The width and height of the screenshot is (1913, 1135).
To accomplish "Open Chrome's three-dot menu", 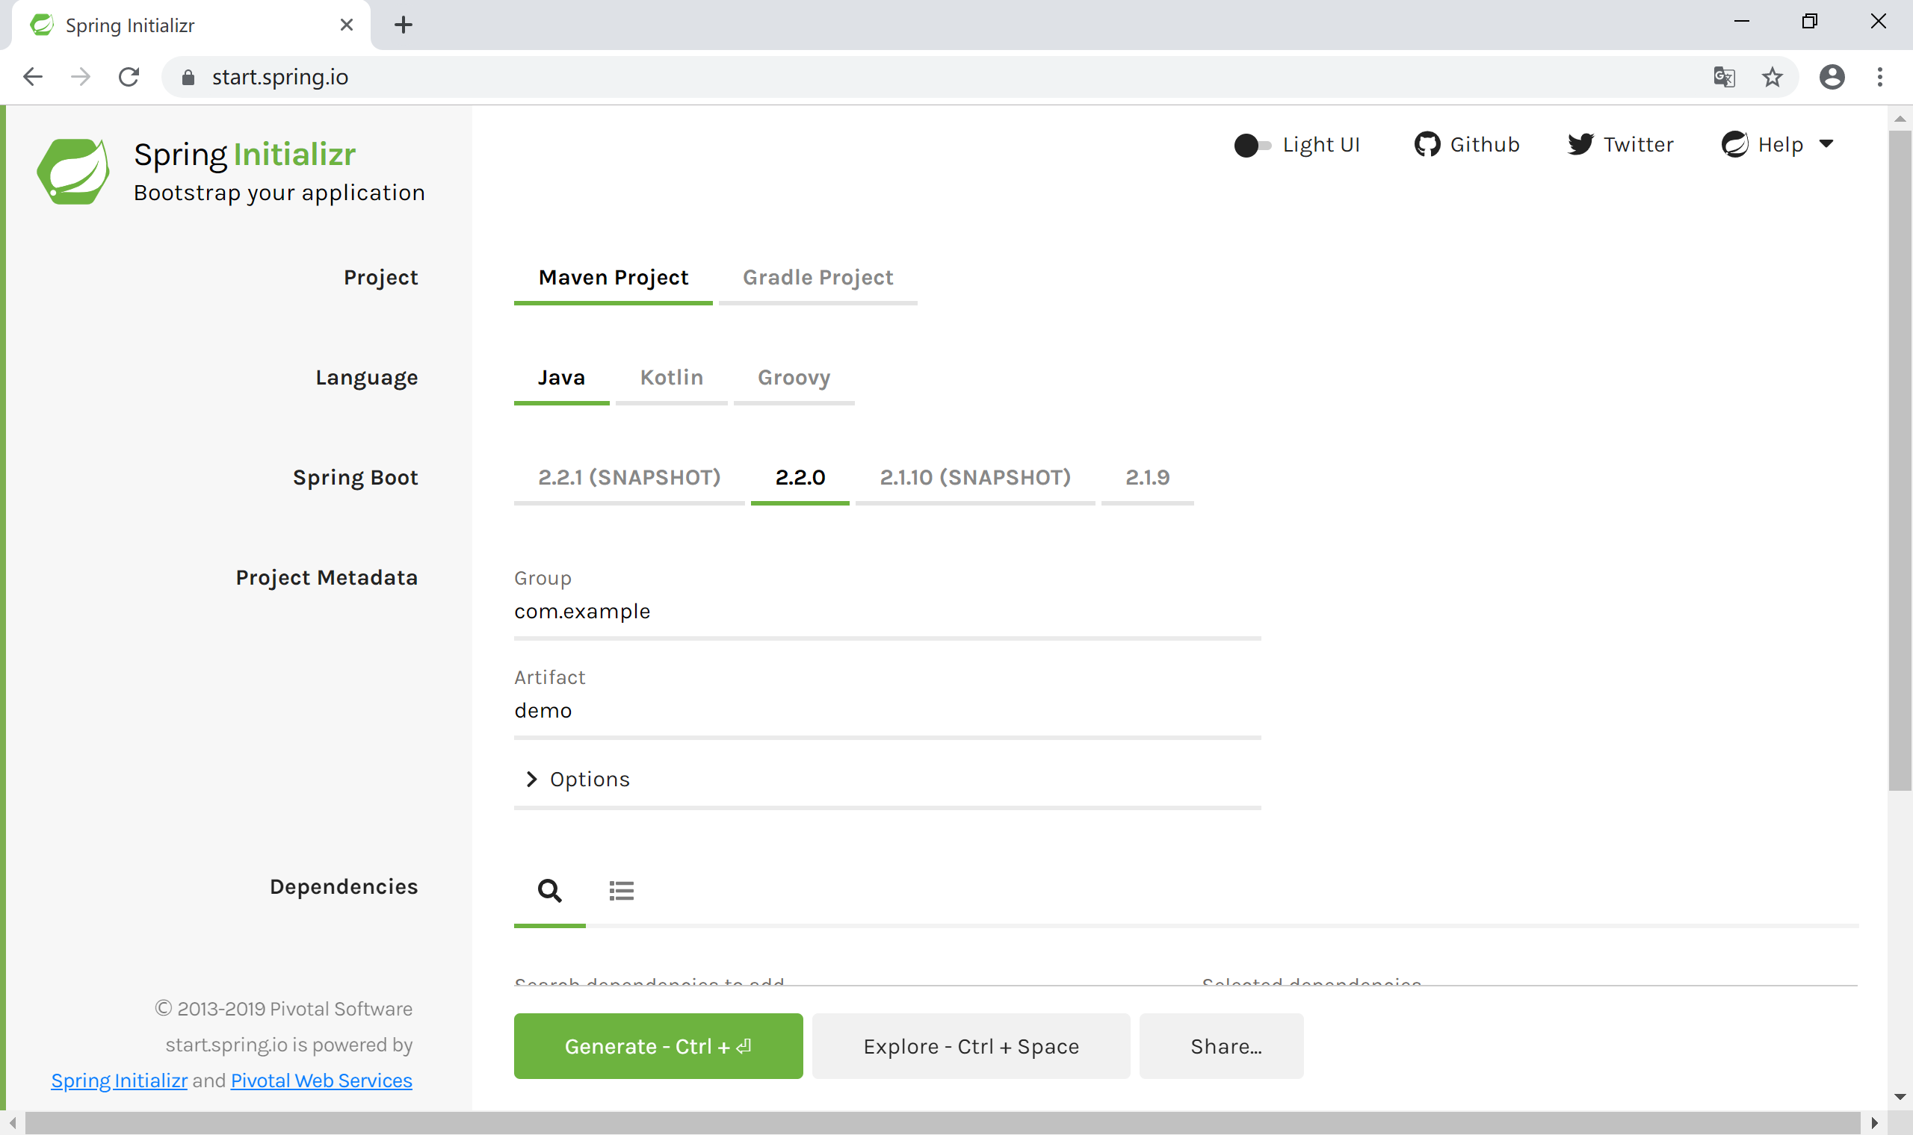I will [1879, 77].
